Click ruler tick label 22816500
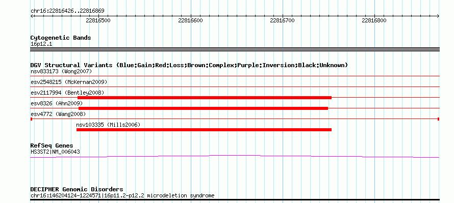The image size is (454, 203). [x=98, y=20]
